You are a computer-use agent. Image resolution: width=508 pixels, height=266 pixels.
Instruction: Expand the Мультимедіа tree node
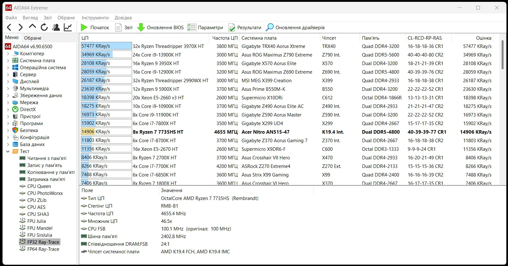pyautogui.click(x=8, y=89)
